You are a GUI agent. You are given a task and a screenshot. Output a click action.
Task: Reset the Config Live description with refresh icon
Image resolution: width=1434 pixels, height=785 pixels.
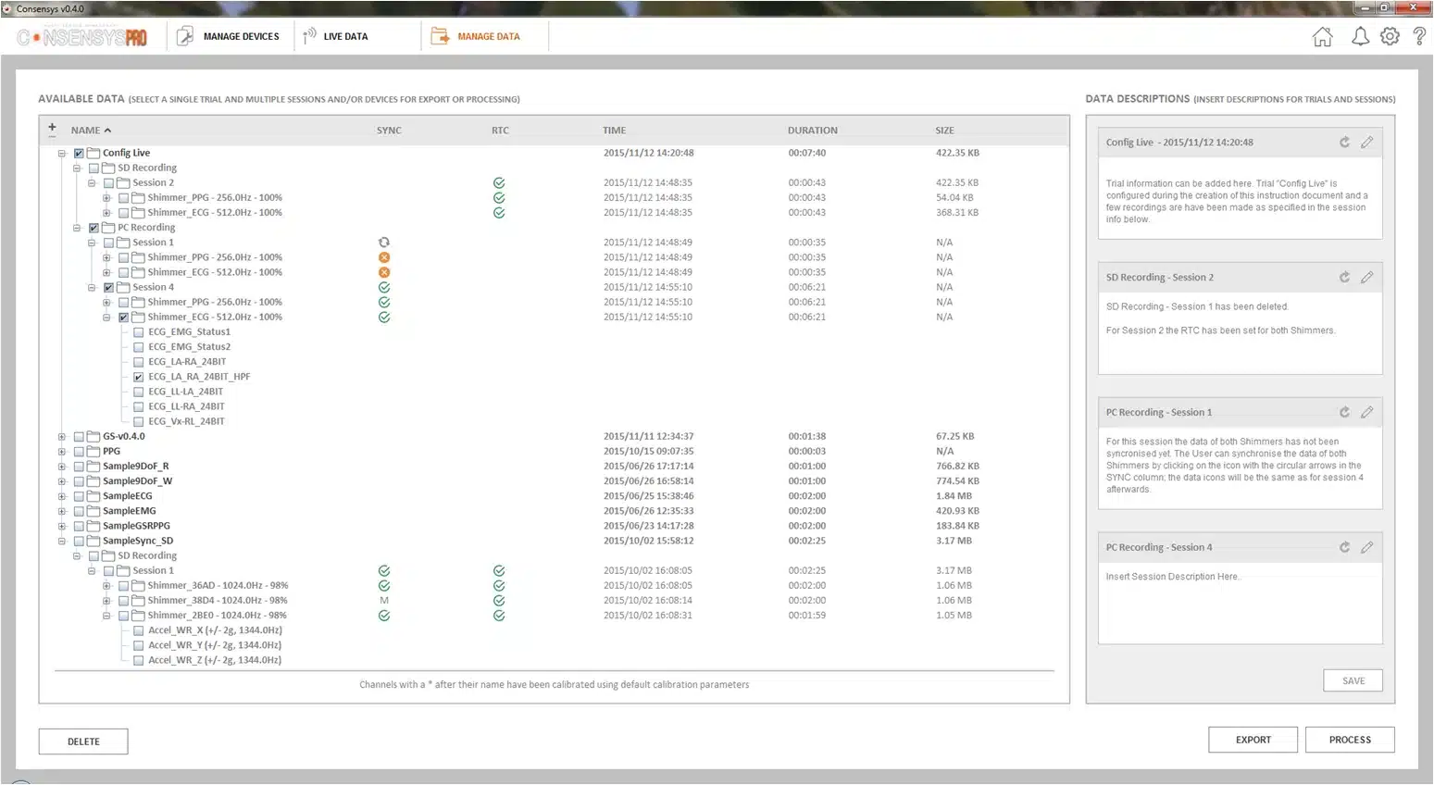click(x=1344, y=143)
